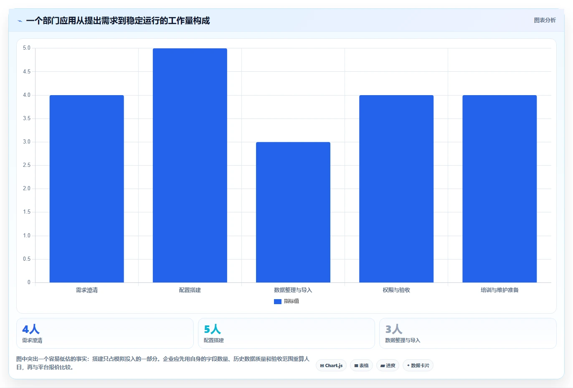
Task: Click the 数据整理与导入 bar in chart
Action: pos(293,212)
